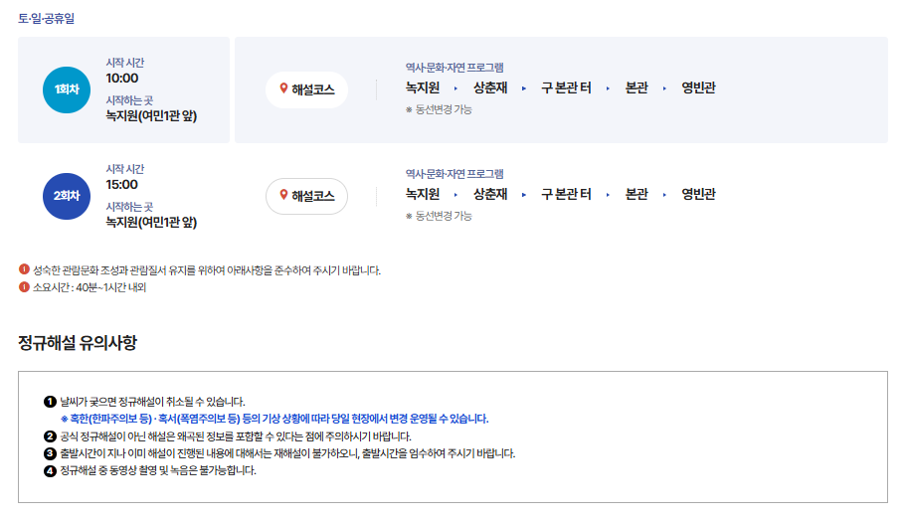This screenshot has height=521, width=906.
Task: Click the number 3 bullet icon
Action: click(x=51, y=453)
